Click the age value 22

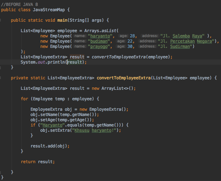click(x=130, y=41)
